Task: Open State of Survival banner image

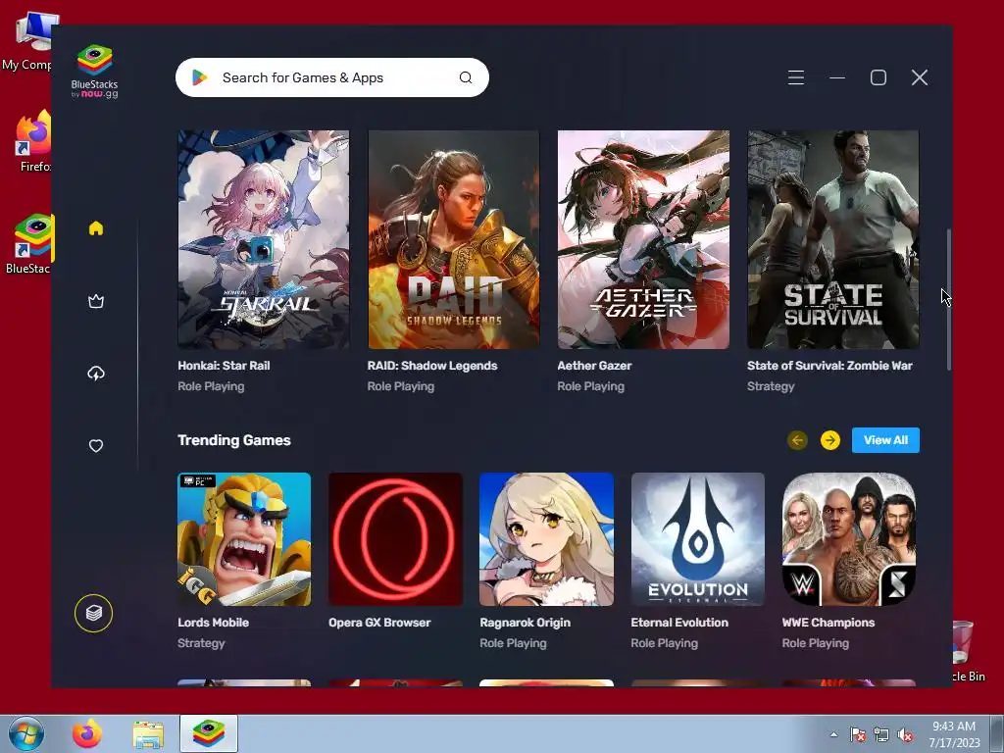Action: pyautogui.click(x=833, y=239)
